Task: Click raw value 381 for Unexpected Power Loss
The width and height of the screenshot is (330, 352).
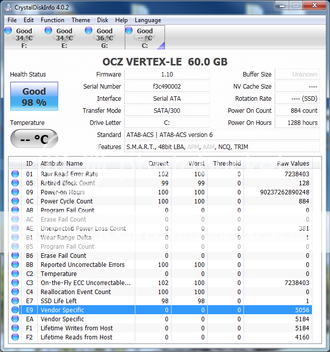Action: [304, 228]
